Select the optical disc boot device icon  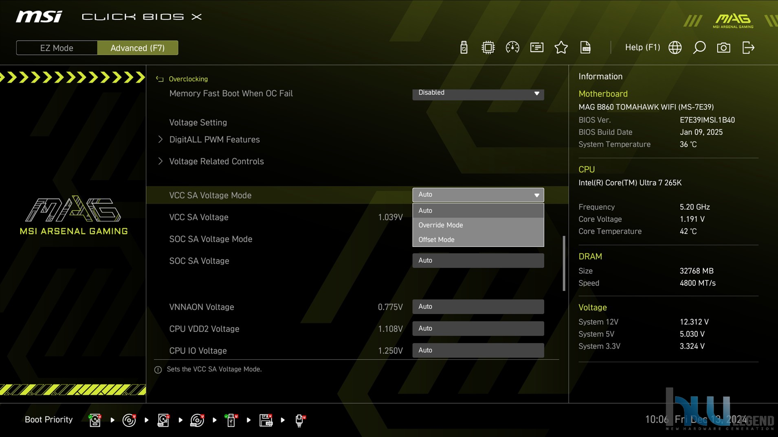click(x=129, y=420)
